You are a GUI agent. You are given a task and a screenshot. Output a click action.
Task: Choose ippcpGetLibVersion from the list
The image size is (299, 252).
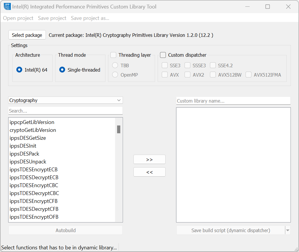tap(32, 122)
